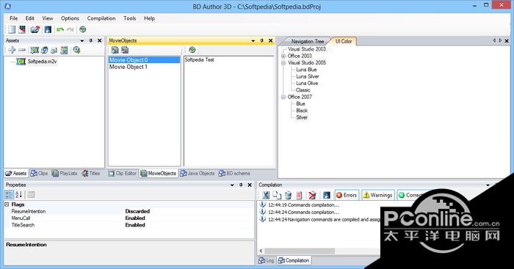Open the Tools menu
Screen dimensions: 514x269
tap(129, 18)
